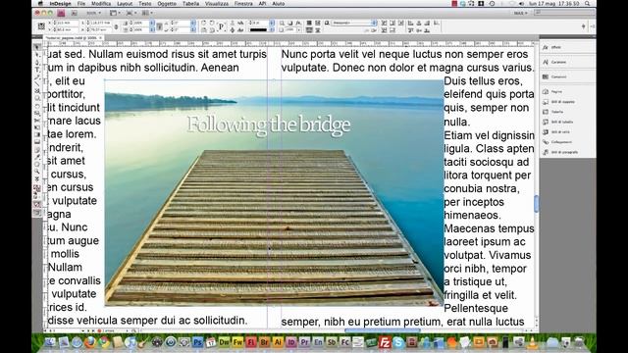Click the Bridge launch icon in application bar
The height and width of the screenshot is (353, 628).
[x=75, y=13]
